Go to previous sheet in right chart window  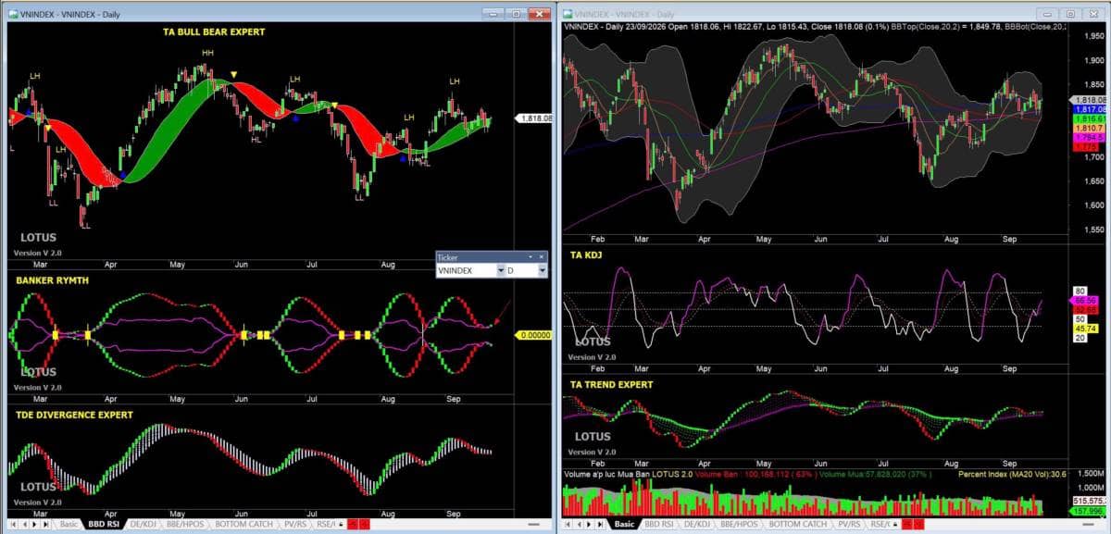(x=580, y=524)
